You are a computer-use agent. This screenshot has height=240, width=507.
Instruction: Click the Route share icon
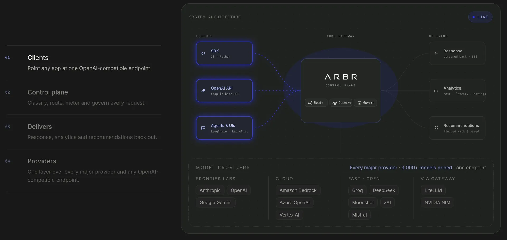pos(310,103)
